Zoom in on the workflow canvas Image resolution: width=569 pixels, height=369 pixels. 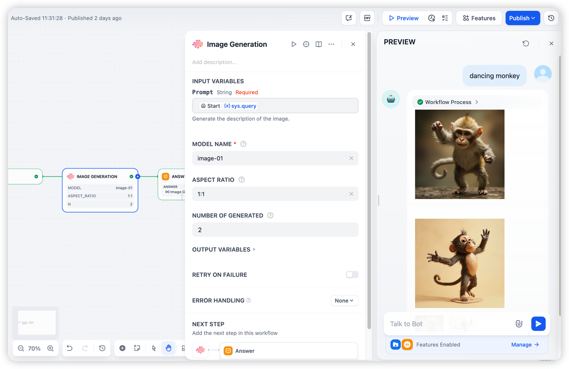[x=51, y=348]
